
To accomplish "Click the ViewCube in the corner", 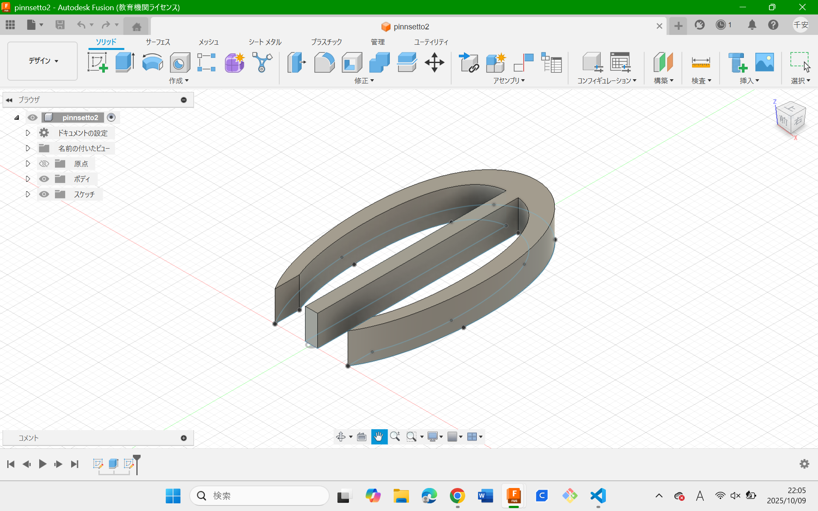I will click(x=790, y=118).
